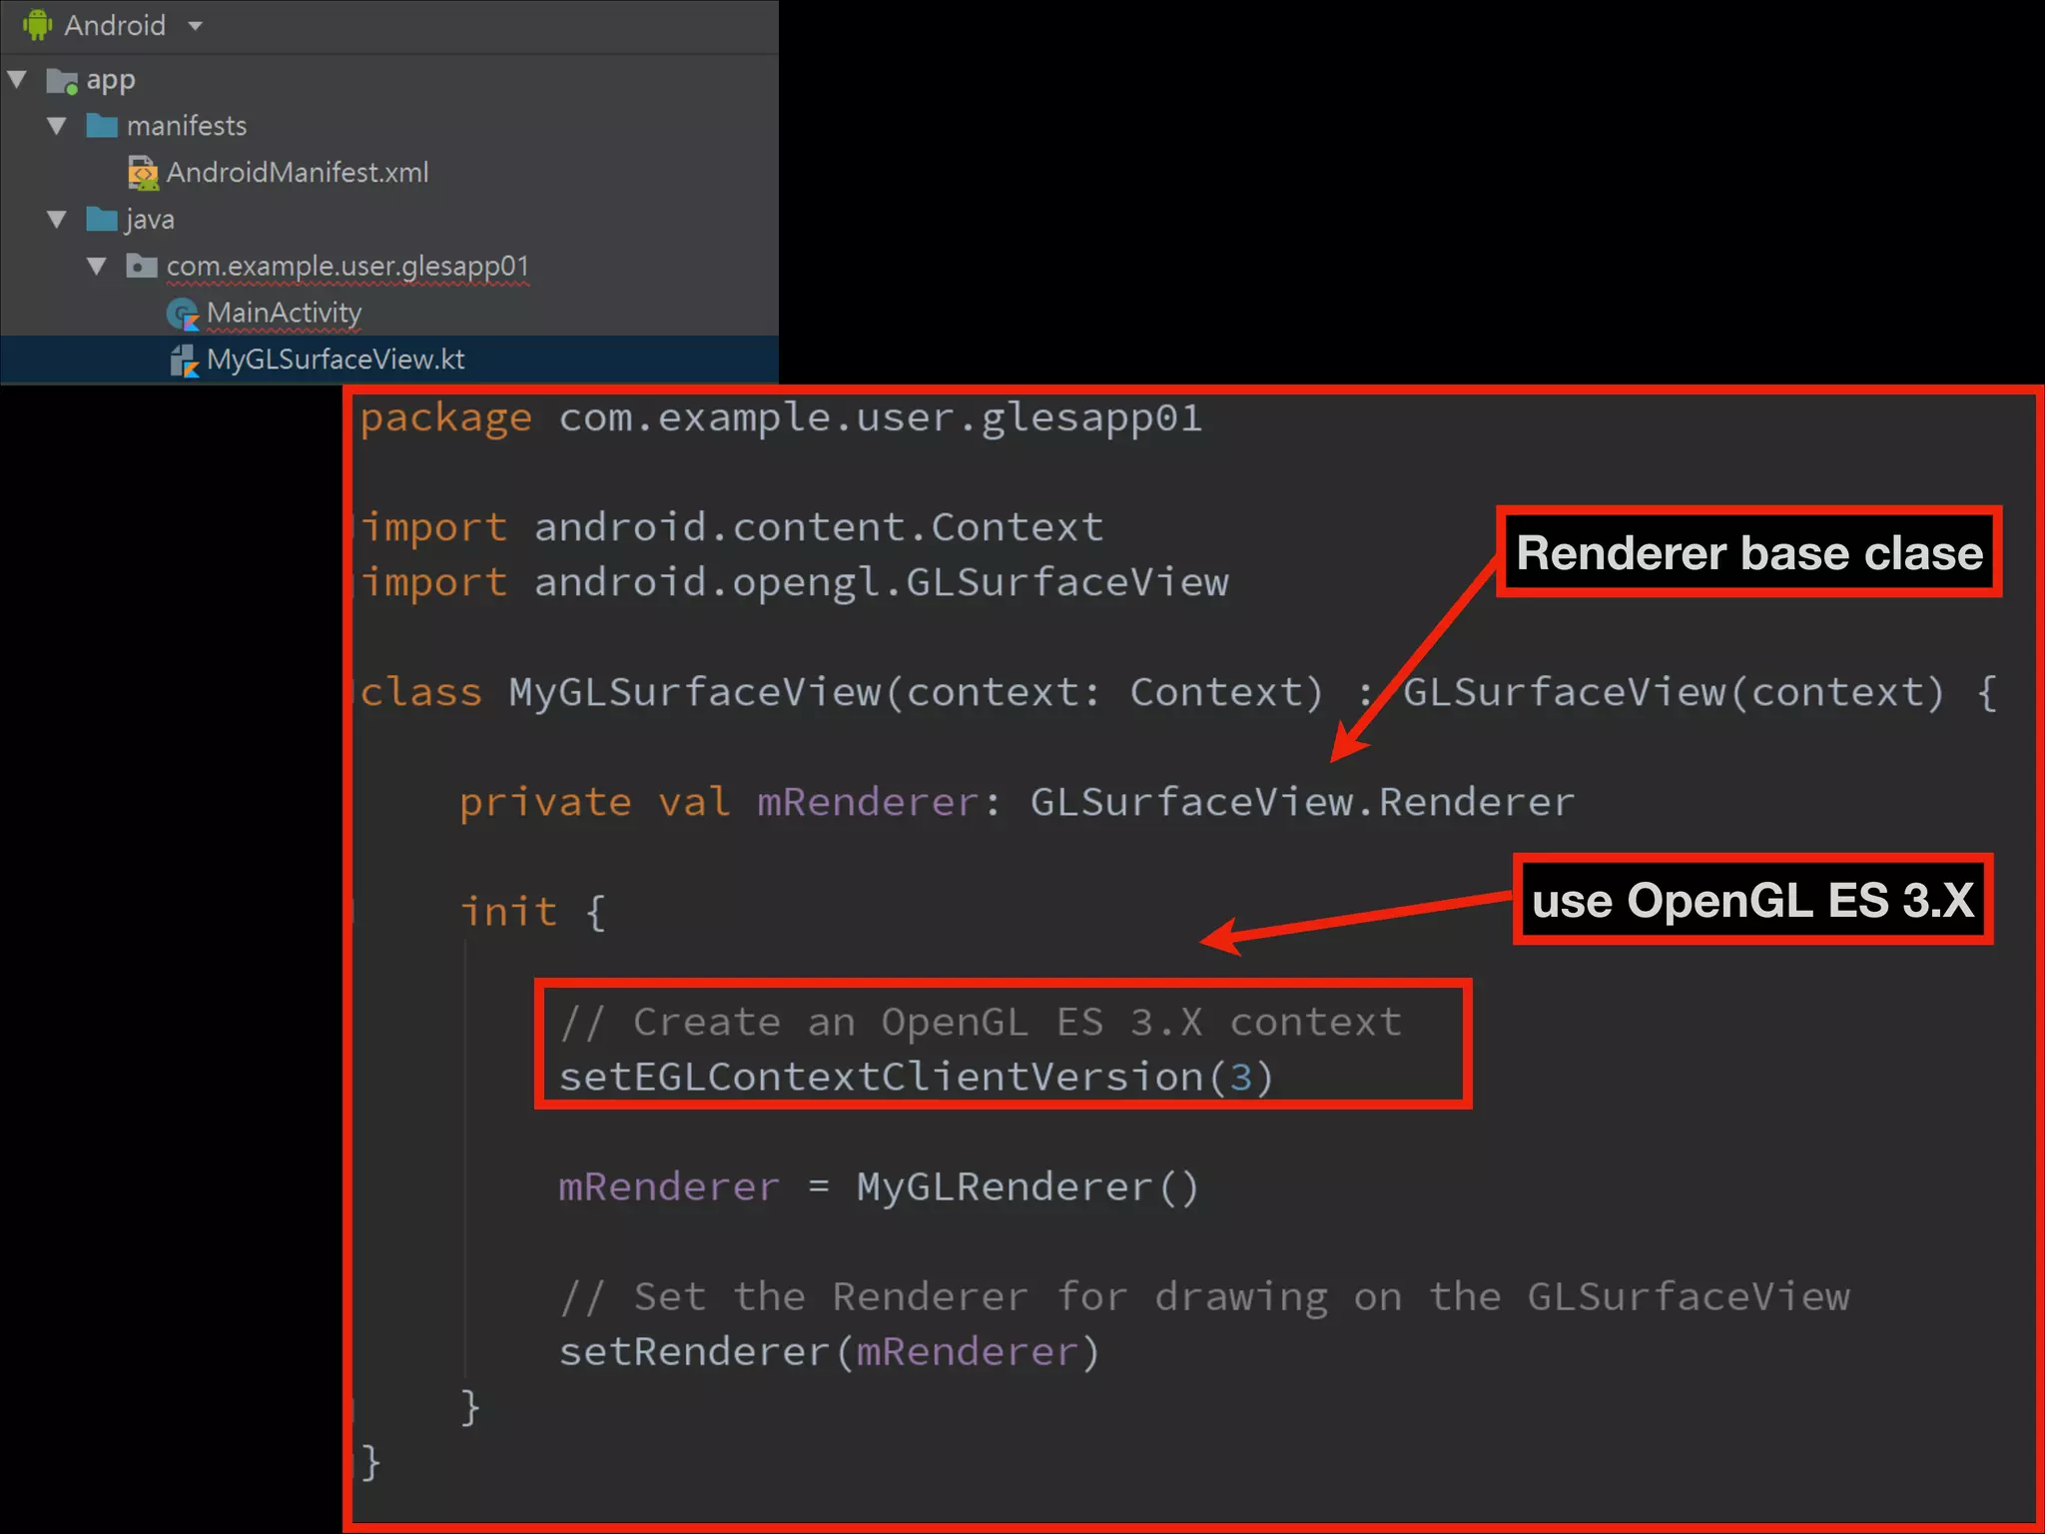Click the 'Android' view label

(115, 25)
